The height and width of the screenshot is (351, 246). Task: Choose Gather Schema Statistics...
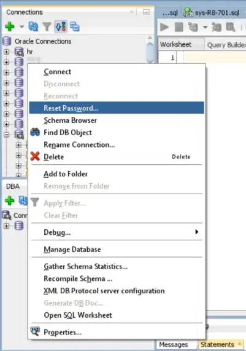117,266
